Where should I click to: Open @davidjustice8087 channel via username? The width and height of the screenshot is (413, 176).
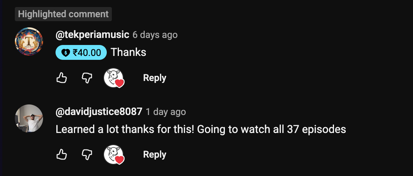(99, 111)
